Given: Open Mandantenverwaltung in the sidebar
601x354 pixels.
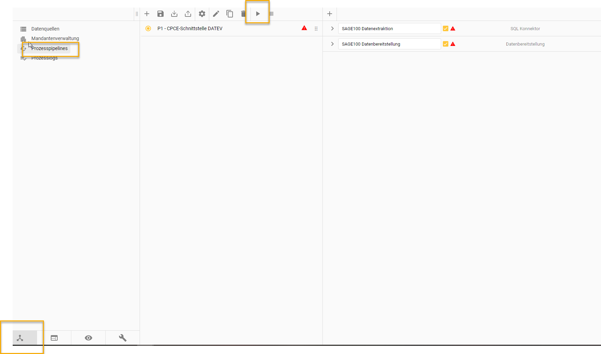Looking at the screenshot, I should click(x=55, y=38).
